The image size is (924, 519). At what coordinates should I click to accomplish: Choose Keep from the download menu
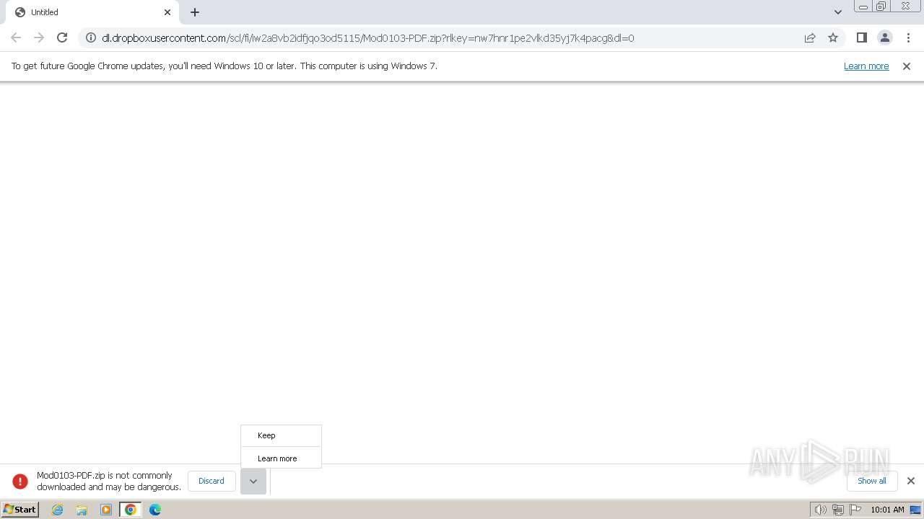(x=281, y=435)
